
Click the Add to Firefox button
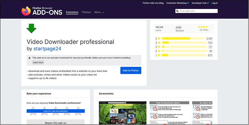click(x=131, y=70)
